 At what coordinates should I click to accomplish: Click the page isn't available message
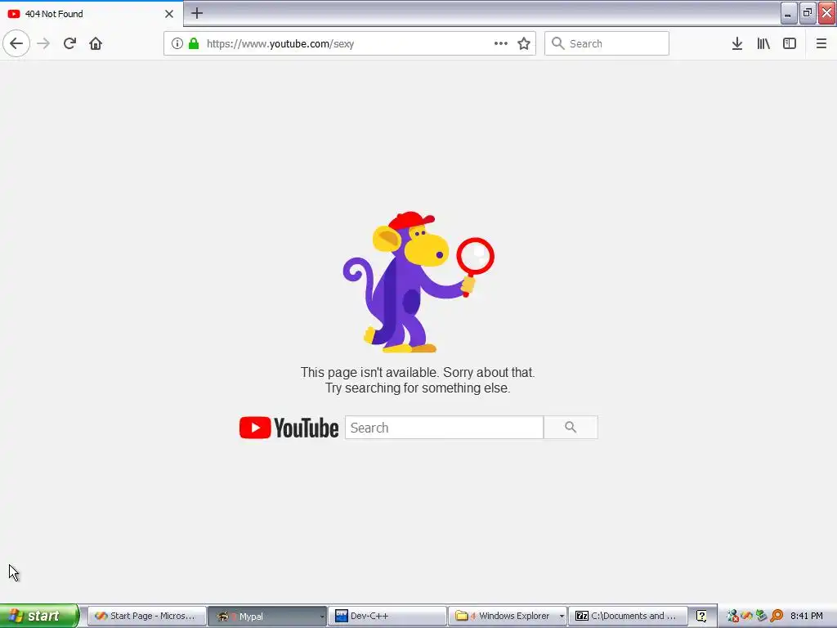click(x=418, y=380)
